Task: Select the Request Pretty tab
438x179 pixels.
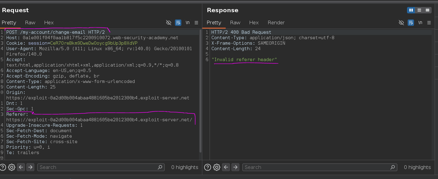Action: click(x=9, y=22)
